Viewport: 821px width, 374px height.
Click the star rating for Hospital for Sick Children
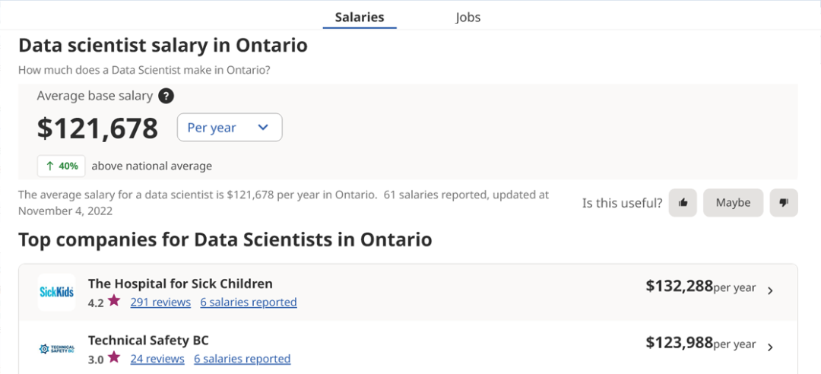(x=114, y=301)
